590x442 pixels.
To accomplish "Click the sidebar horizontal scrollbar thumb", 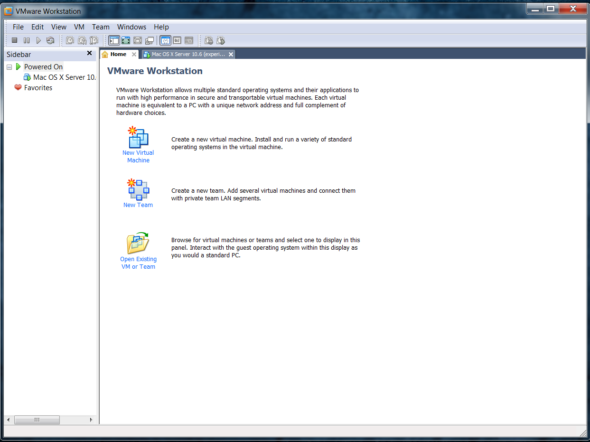I will point(37,420).
